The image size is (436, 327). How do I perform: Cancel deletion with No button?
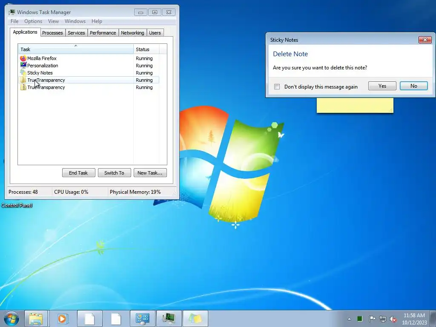(413, 86)
